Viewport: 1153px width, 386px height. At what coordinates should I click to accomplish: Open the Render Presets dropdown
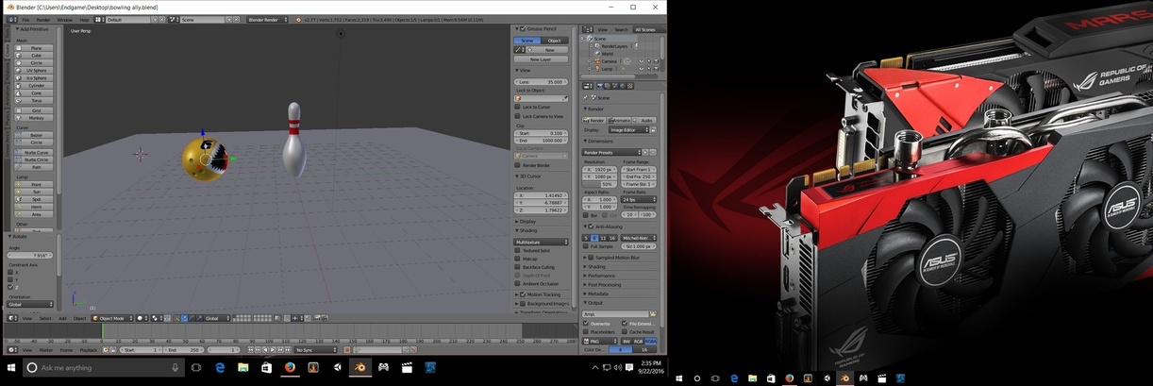(x=612, y=152)
